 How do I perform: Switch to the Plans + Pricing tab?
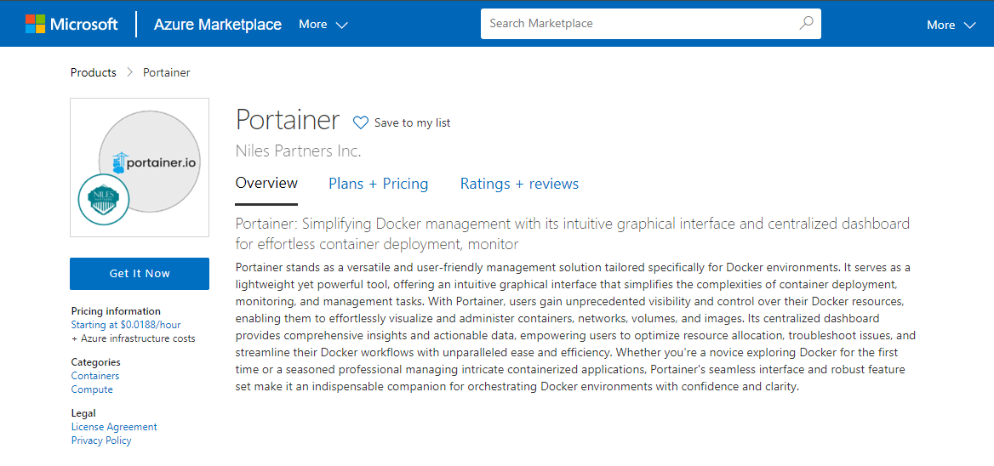[379, 185]
